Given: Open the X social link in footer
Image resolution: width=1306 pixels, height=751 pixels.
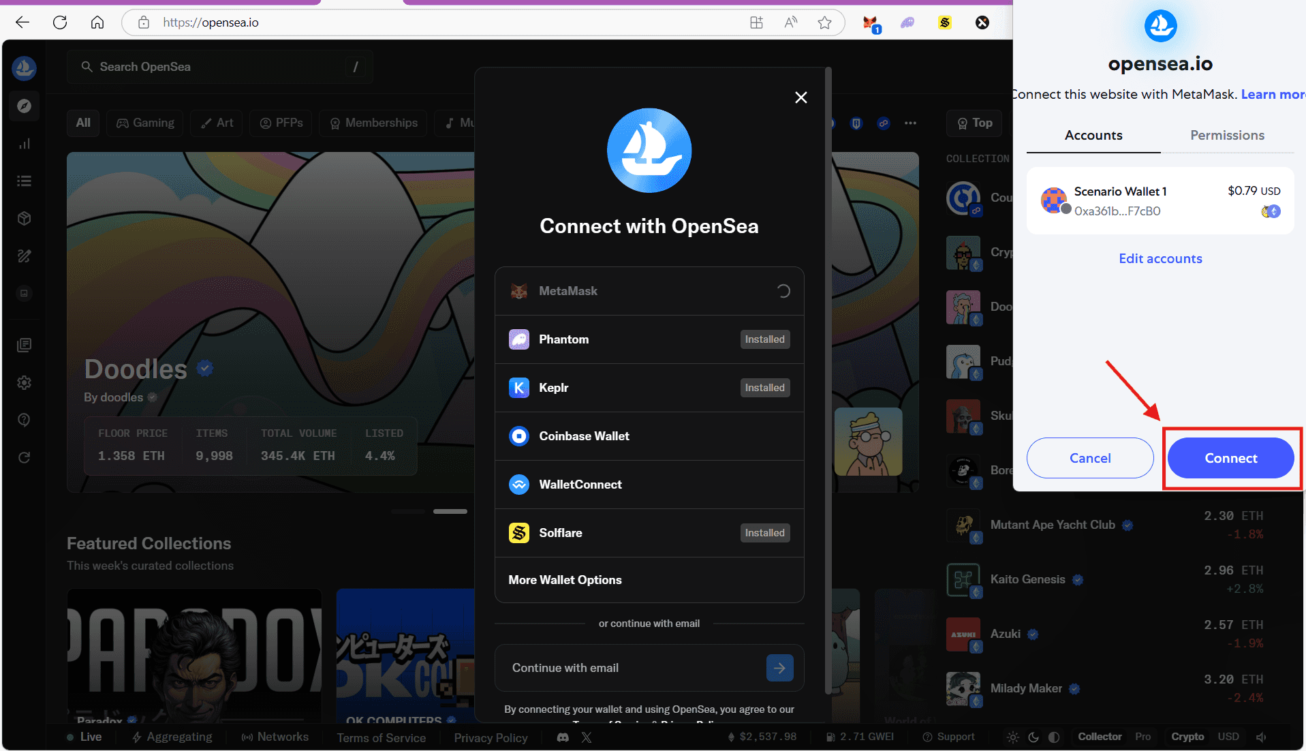Looking at the screenshot, I should click(587, 737).
